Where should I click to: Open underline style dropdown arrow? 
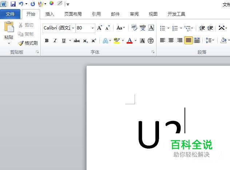(x=70, y=41)
